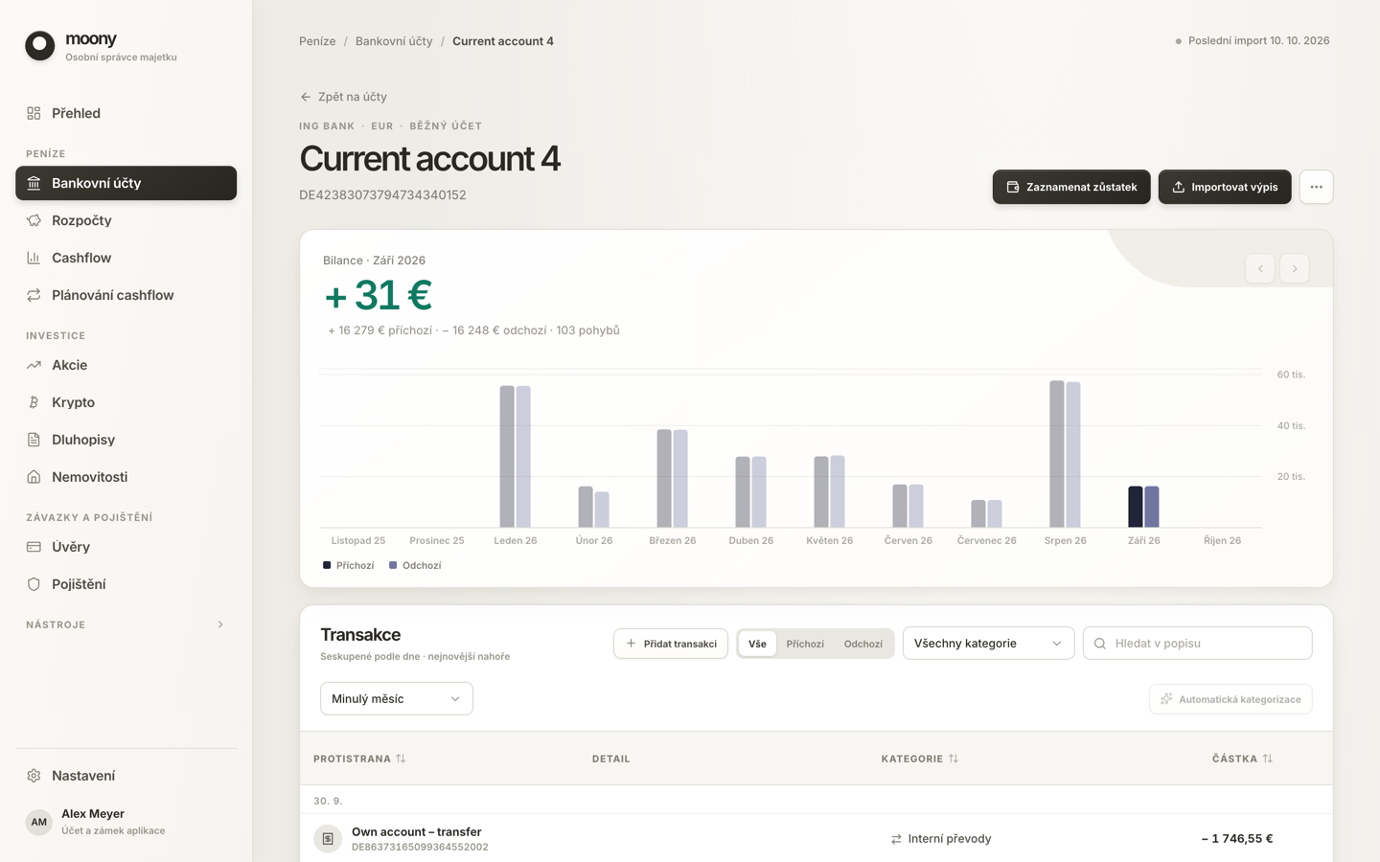Viewport: 1380px width, 862px height.
Task: Click the Nastavení gear icon
Action: [x=34, y=776]
